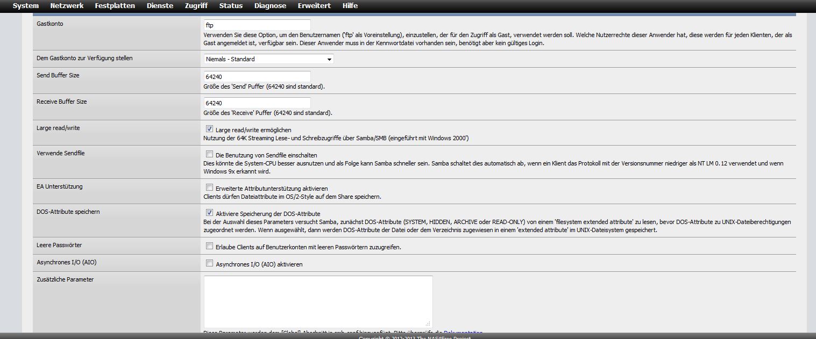Click the 'Send Buffer Size' label
The image size is (816, 339).
click(x=58, y=76)
